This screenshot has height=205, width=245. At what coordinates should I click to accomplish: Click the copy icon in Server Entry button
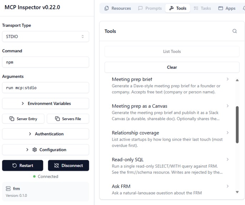coord(12,119)
